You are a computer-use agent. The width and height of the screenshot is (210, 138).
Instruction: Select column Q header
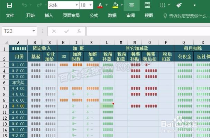pyautogui.click(x=184, y=43)
